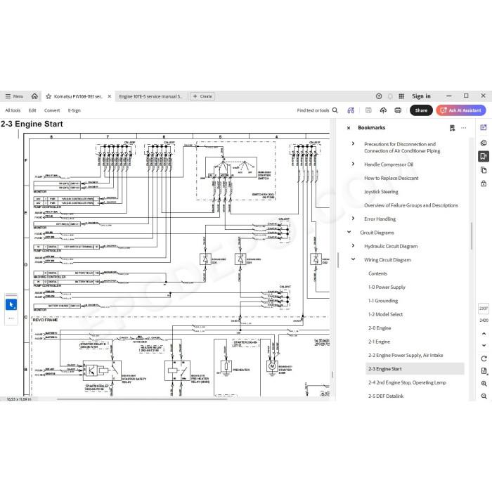The width and height of the screenshot is (492, 492).
Task: Open 1-0 Power Supply bookmark
Action: pyautogui.click(x=387, y=287)
